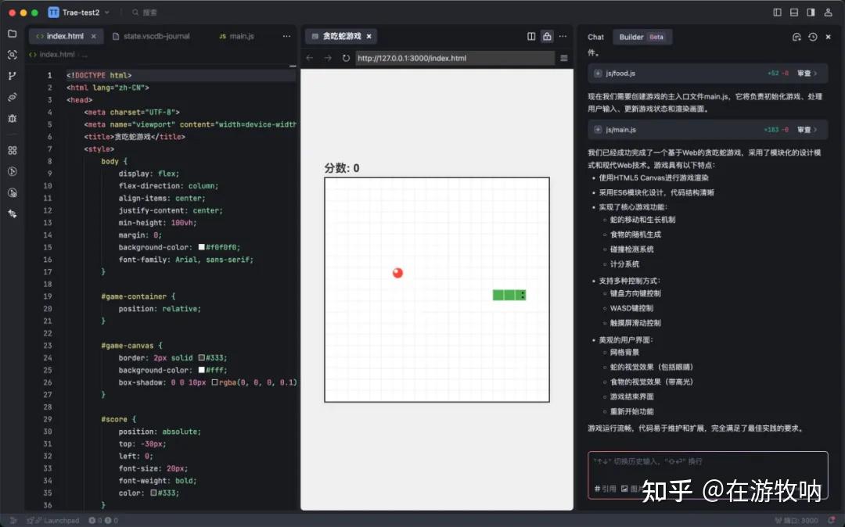Navigate back in the webview preview
845x527 pixels.
coord(310,58)
